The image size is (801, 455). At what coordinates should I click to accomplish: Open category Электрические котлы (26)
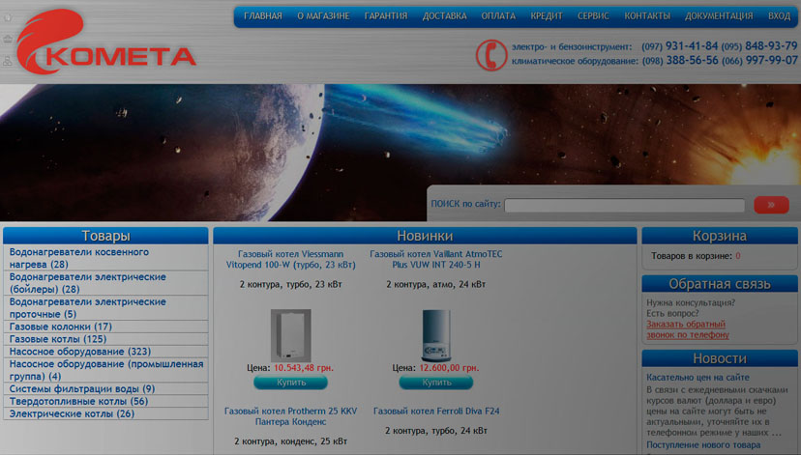point(105,413)
